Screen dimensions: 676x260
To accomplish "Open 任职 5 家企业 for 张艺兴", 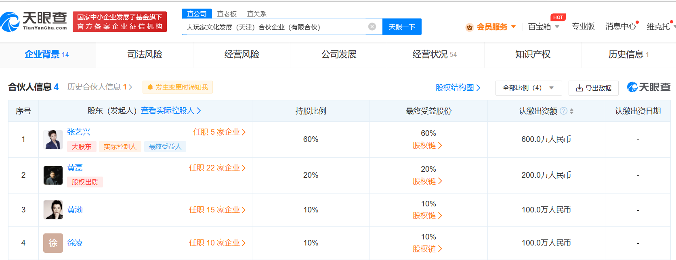I will click(219, 132).
